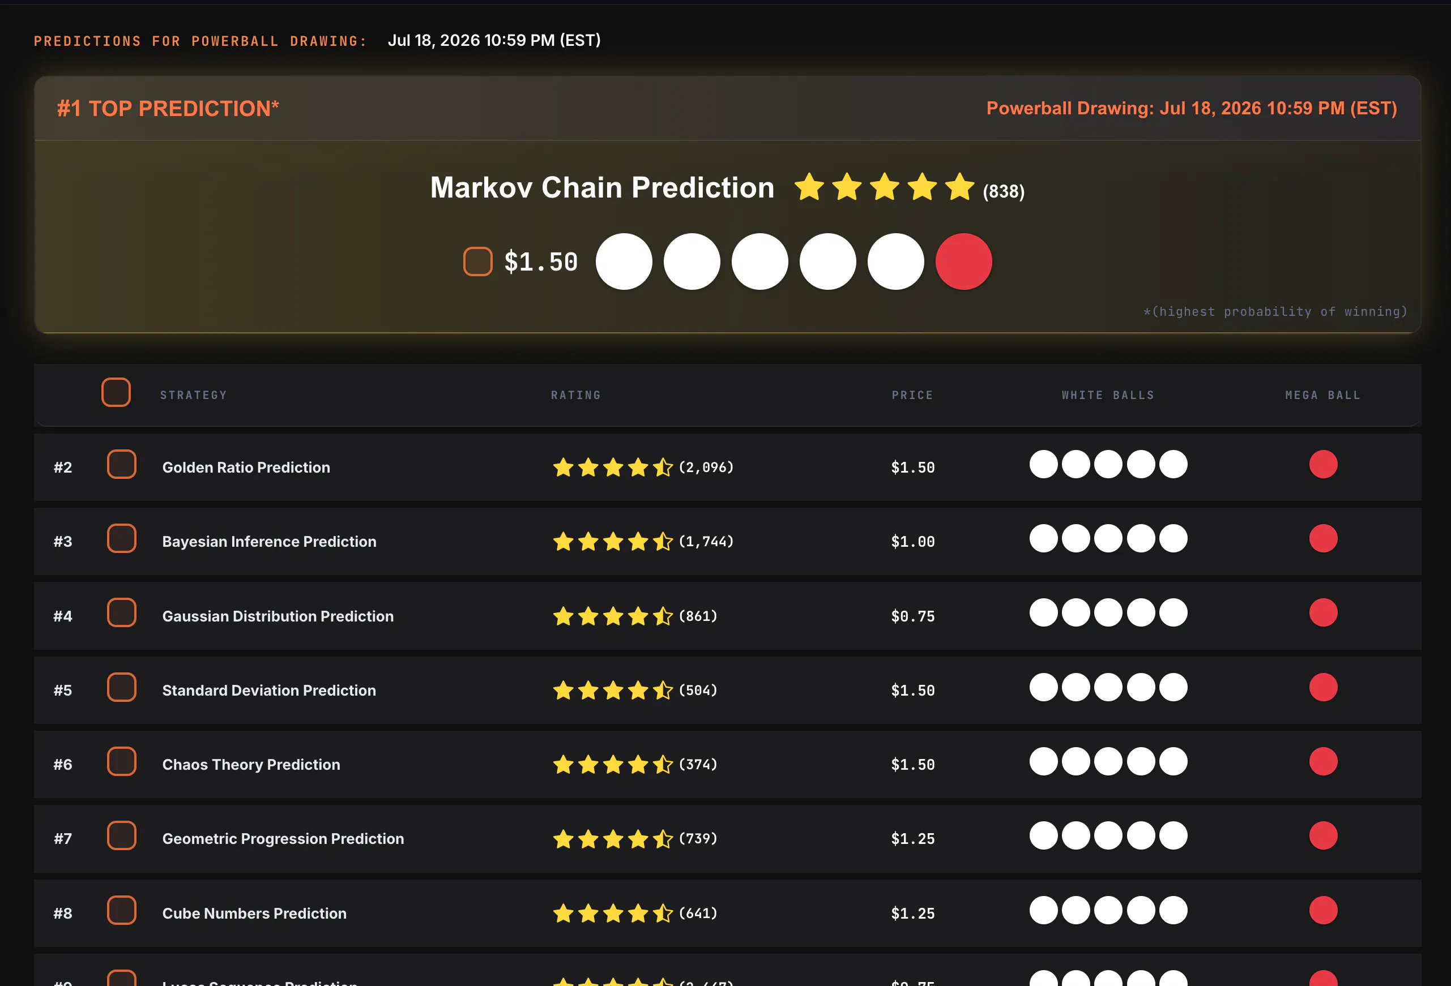Screen dimensions: 1451x986
Task: Click the Gaussian Distribution row red mega ball
Action: [x=1323, y=613]
